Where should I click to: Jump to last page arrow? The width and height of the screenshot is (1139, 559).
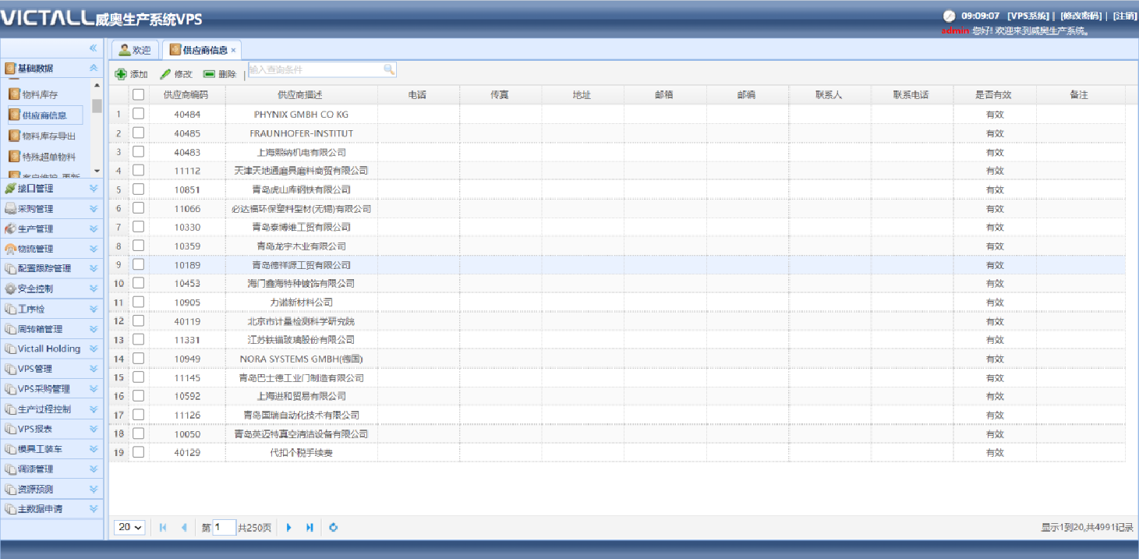click(310, 528)
